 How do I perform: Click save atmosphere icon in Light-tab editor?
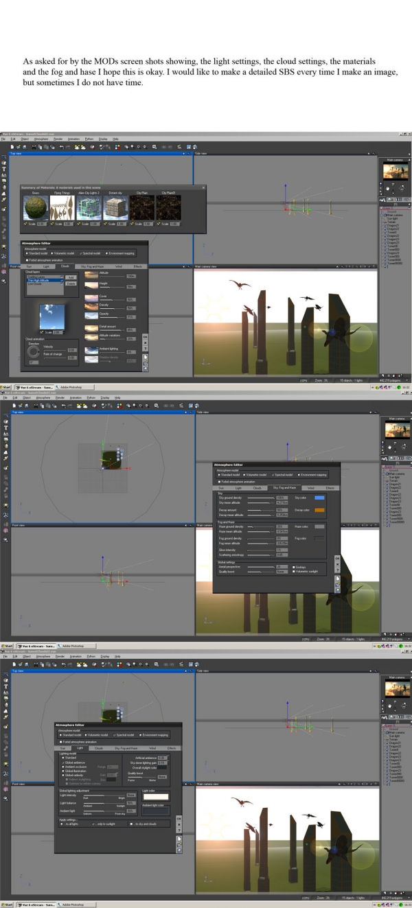click(179, 850)
